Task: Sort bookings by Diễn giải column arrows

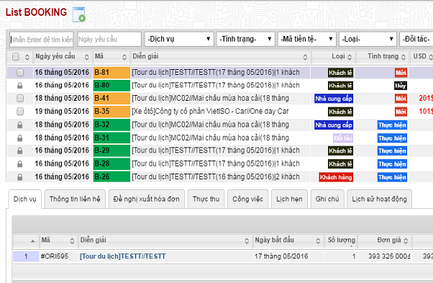Action: pyautogui.click(x=305, y=57)
